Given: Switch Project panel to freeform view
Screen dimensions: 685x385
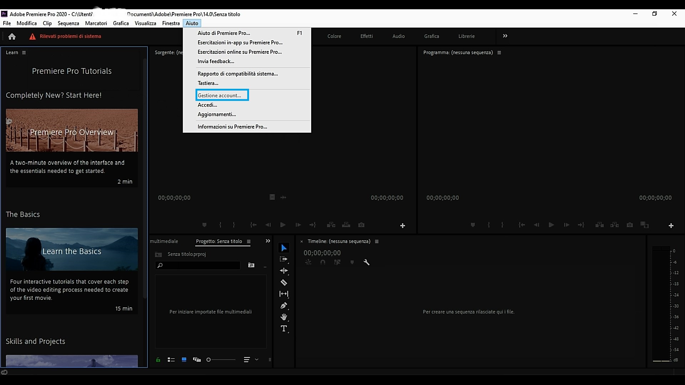Looking at the screenshot, I should pyautogui.click(x=197, y=360).
